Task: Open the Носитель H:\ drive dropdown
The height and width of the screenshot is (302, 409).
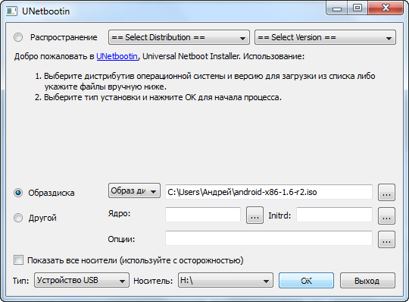Action: (x=226, y=280)
